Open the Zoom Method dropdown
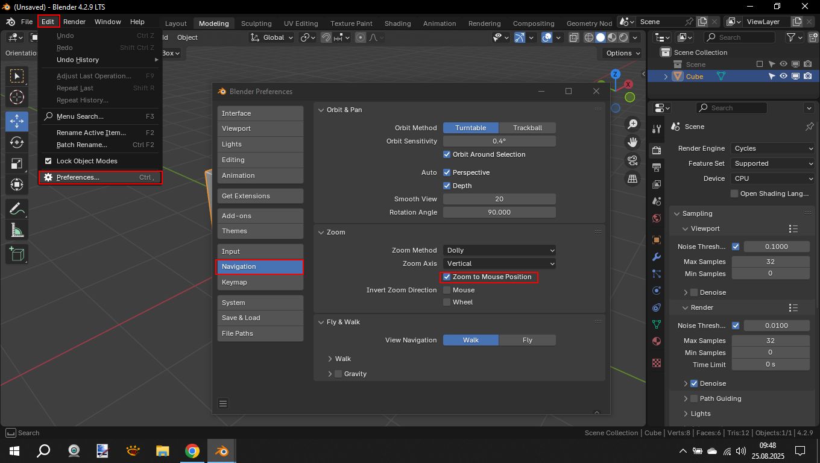The image size is (820, 463). [x=499, y=250]
